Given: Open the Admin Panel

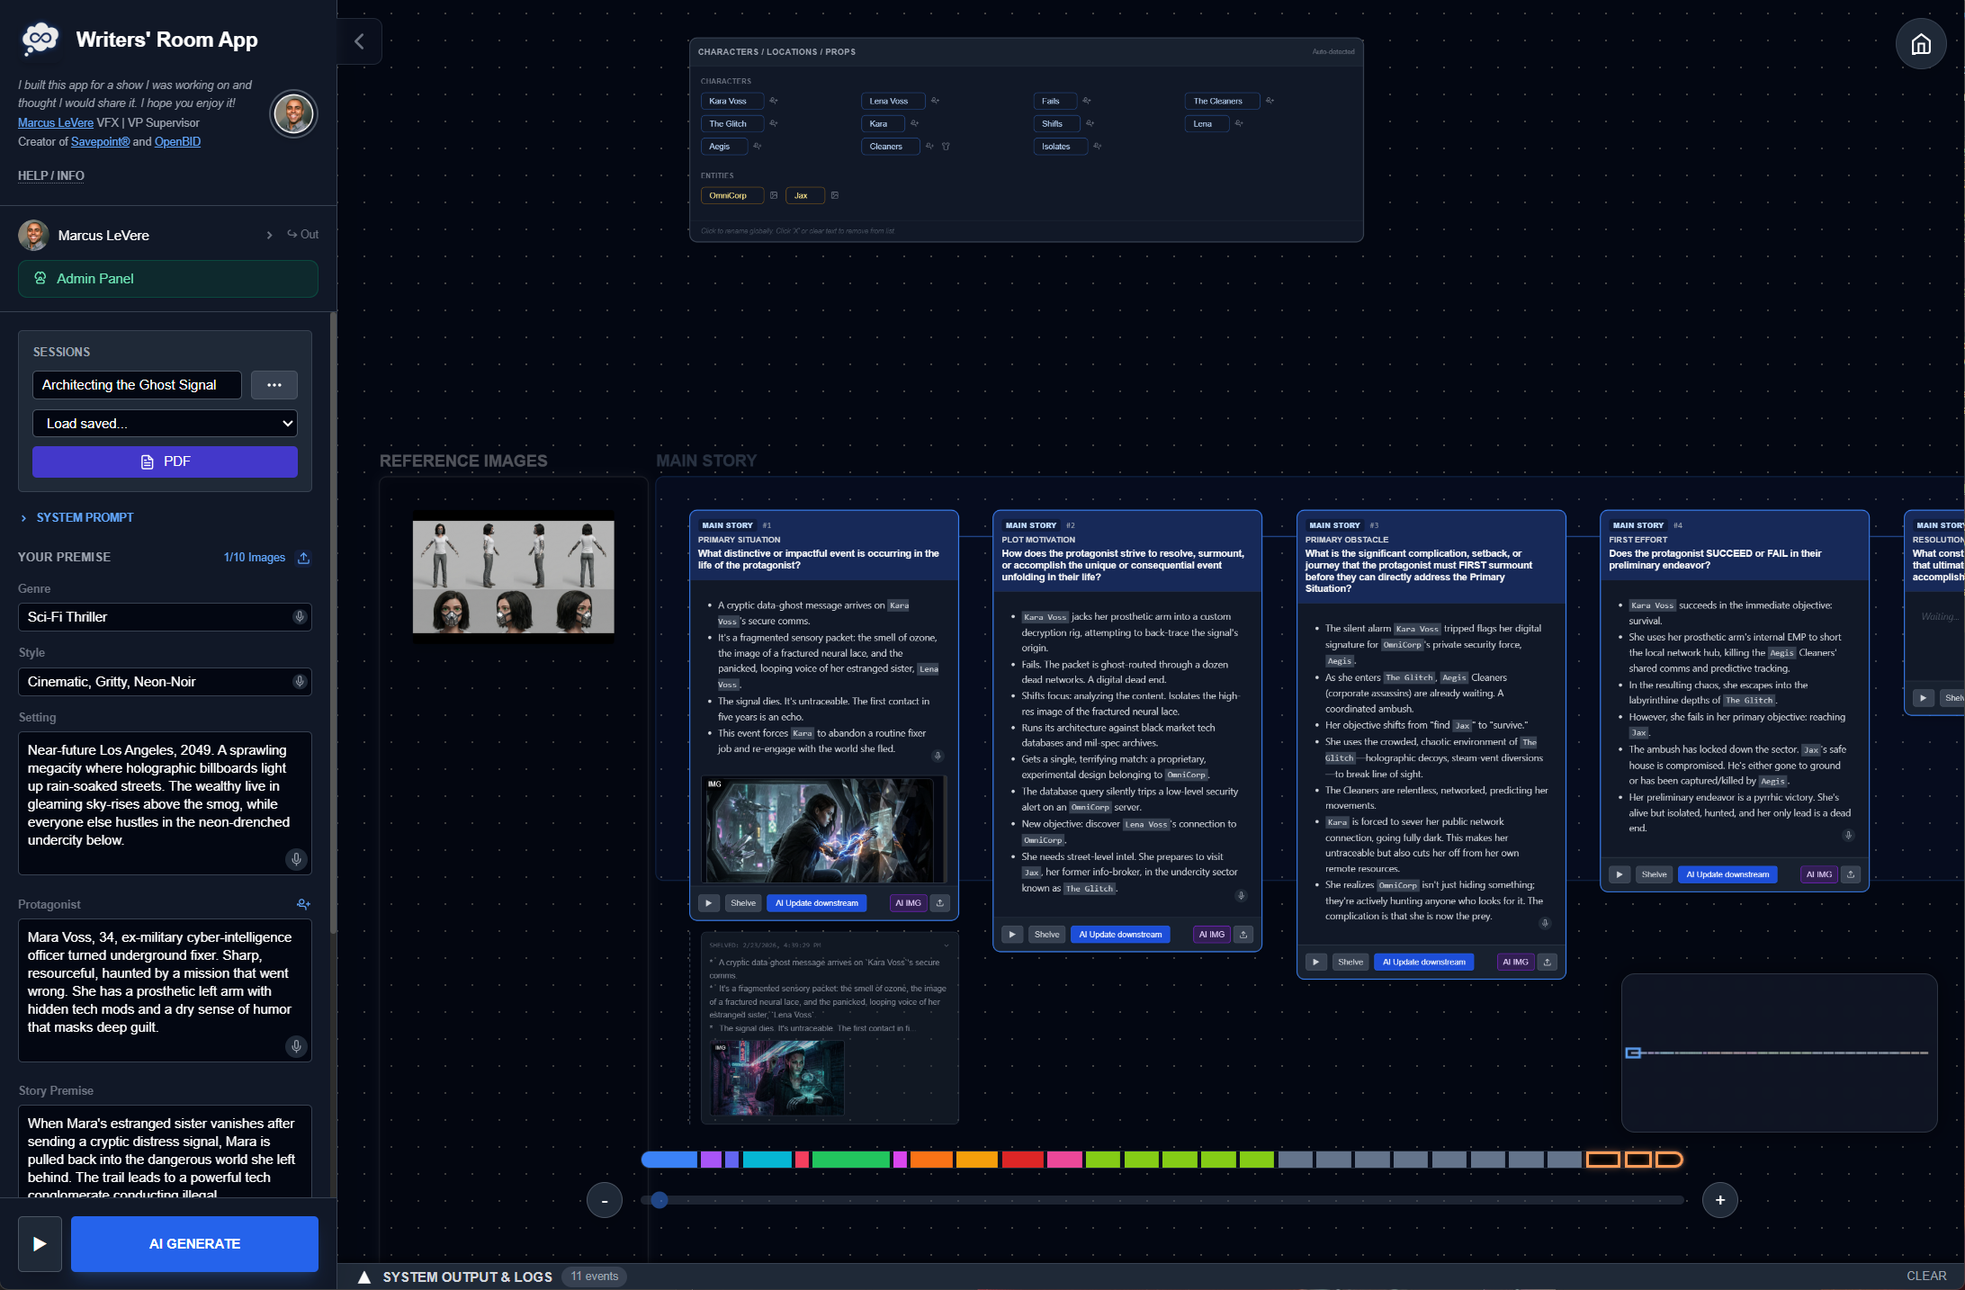Looking at the screenshot, I should click(x=167, y=279).
